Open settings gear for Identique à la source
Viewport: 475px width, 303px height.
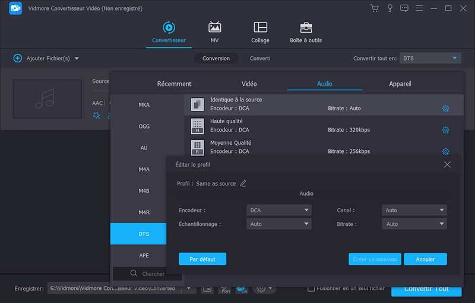(x=445, y=109)
